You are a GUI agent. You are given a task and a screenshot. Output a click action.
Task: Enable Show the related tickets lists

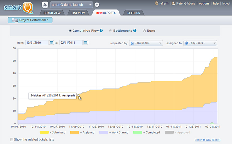coord(12,139)
